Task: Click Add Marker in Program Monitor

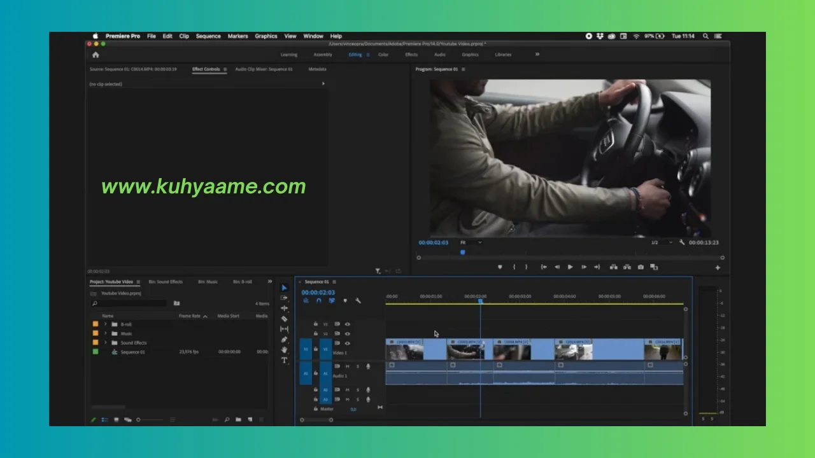Action: 500,267
